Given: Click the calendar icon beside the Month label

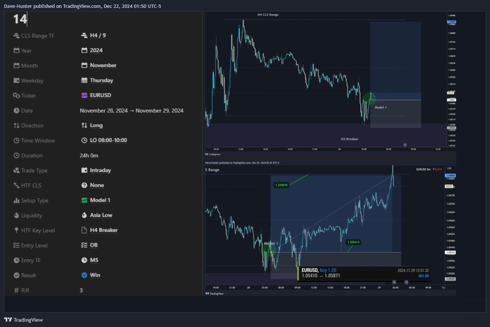Looking at the screenshot, I should pos(16,66).
